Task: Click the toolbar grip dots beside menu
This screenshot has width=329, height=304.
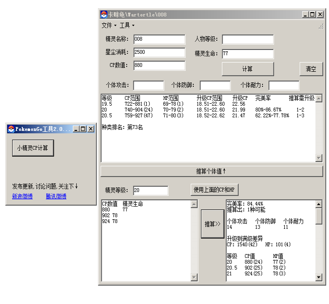Action: click(321, 26)
